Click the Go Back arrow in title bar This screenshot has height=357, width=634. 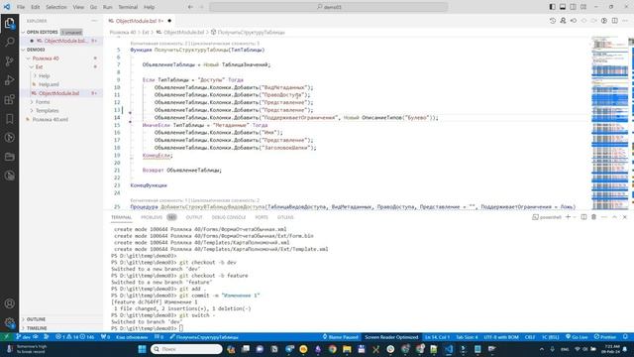tap(190, 7)
